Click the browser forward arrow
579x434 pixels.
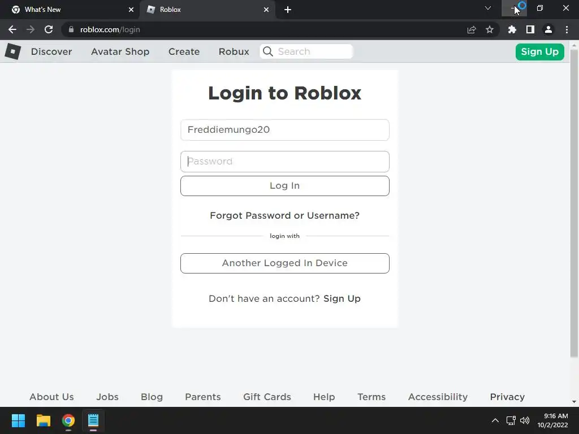31,29
